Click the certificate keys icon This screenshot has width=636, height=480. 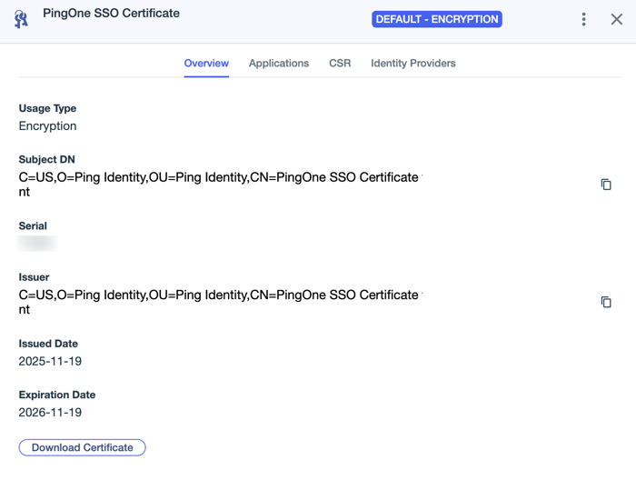21,19
